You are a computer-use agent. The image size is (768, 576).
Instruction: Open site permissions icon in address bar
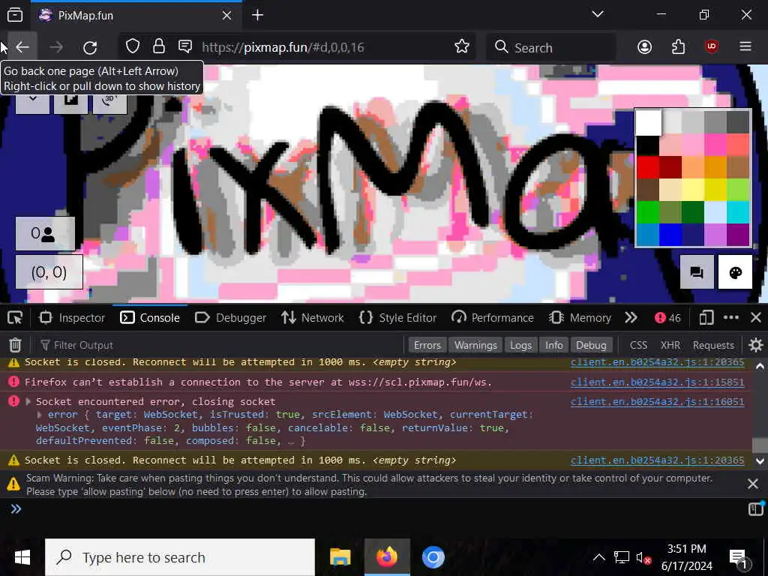tap(185, 46)
